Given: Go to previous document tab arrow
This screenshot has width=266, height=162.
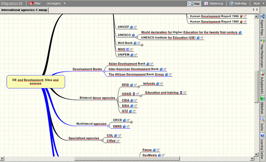Looking at the screenshot, I should 254,10.
